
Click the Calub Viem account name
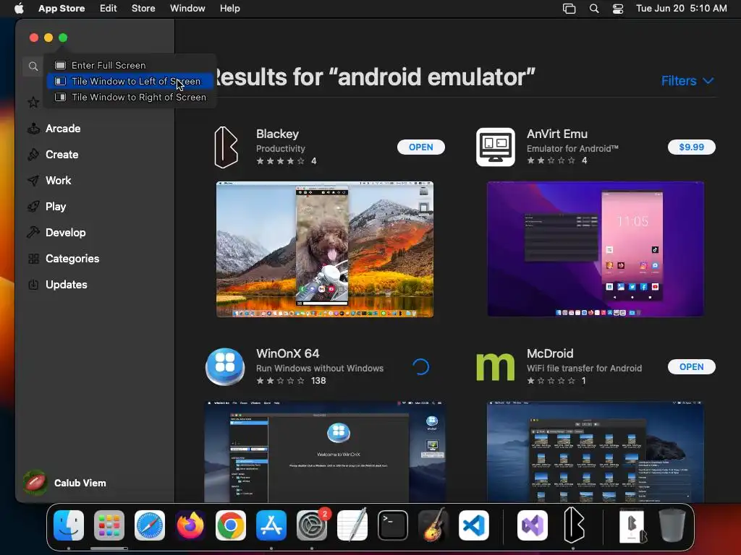(x=80, y=483)
